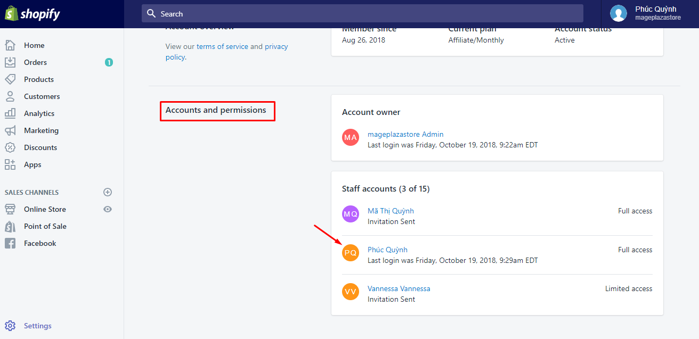This screenshot has width=699, height=339.
Task: View online store with eye icon
Action: 108,209
